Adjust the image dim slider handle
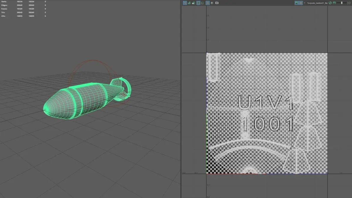 (x=342, y=3)
